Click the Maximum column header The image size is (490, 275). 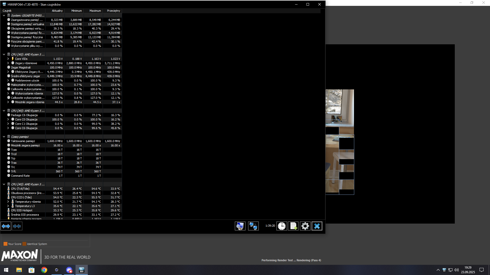point(95,11)
